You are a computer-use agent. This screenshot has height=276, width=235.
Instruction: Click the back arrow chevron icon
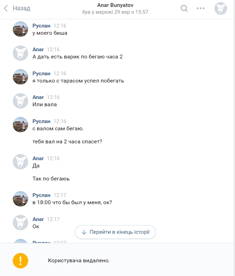(x=6, y=8)
